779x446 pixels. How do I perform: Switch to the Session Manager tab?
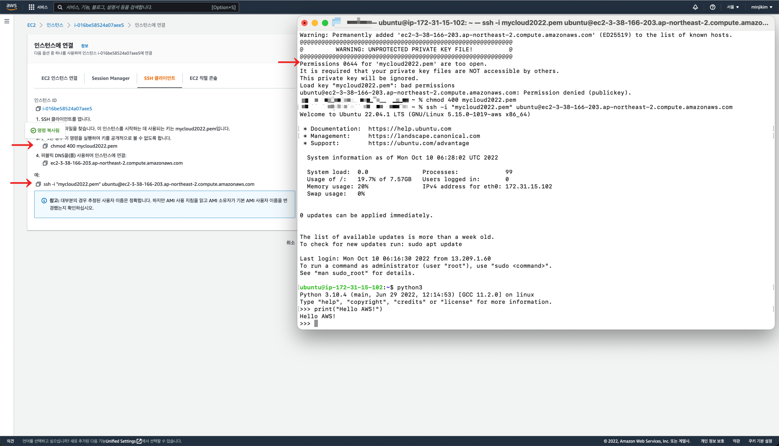click(x=111, y=78)
